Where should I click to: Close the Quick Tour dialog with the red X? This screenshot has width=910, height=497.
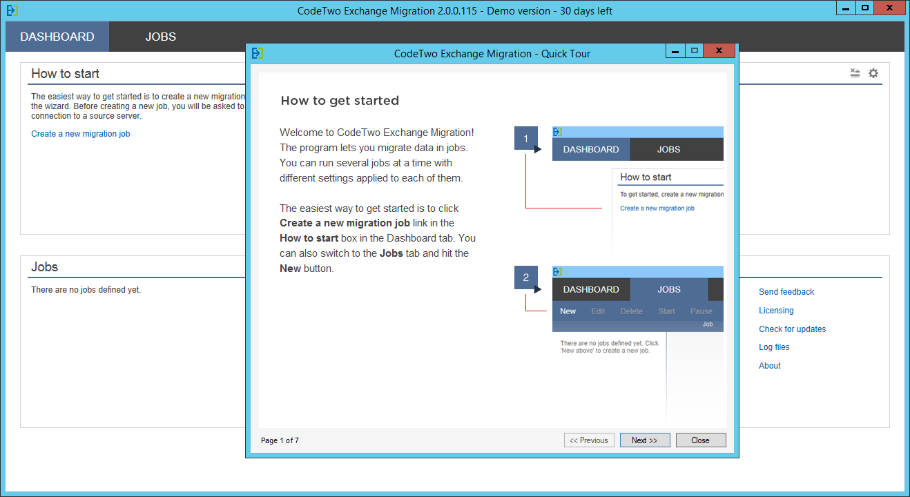[719, 51]
